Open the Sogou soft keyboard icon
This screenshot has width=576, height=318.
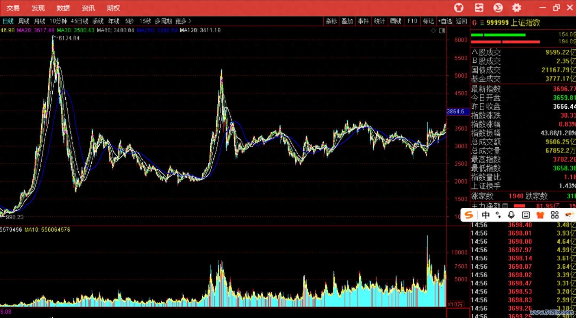[526, 215]
